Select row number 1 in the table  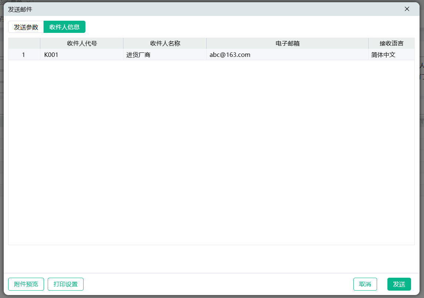pyautogui.click(x=24, y=55)
